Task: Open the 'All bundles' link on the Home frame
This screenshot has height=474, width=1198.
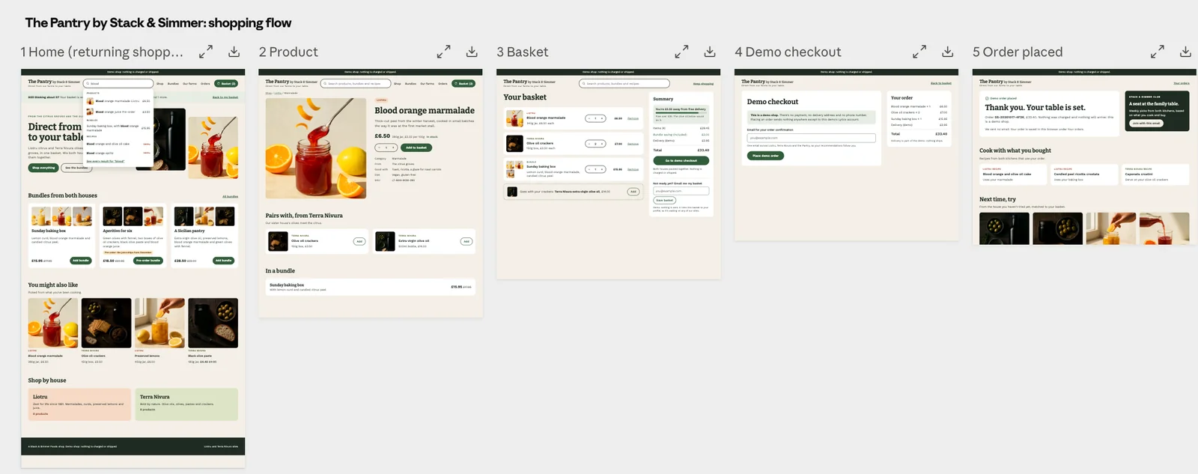Action: (231, 196)
